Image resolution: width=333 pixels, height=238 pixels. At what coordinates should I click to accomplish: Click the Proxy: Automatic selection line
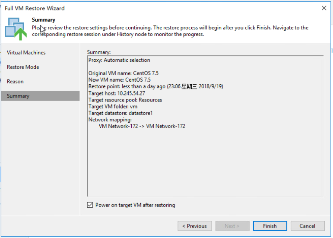coord(119,60)
